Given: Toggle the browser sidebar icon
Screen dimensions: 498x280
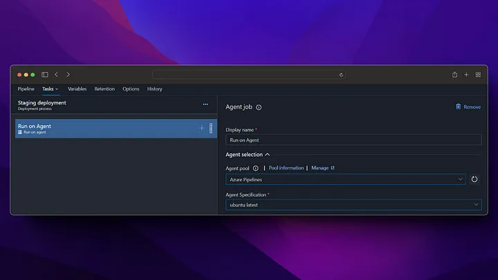Looking at the screenshot, I should point(45,75).
